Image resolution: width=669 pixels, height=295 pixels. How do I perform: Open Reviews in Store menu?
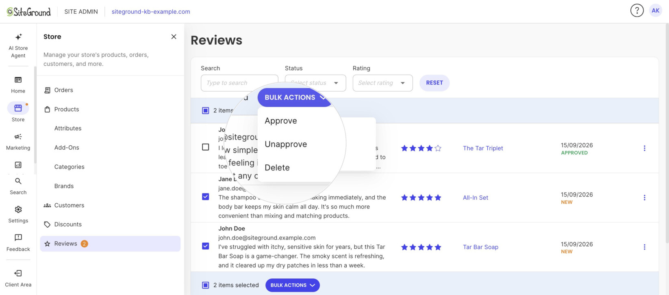pyautogui.click(x=110, y=243)
